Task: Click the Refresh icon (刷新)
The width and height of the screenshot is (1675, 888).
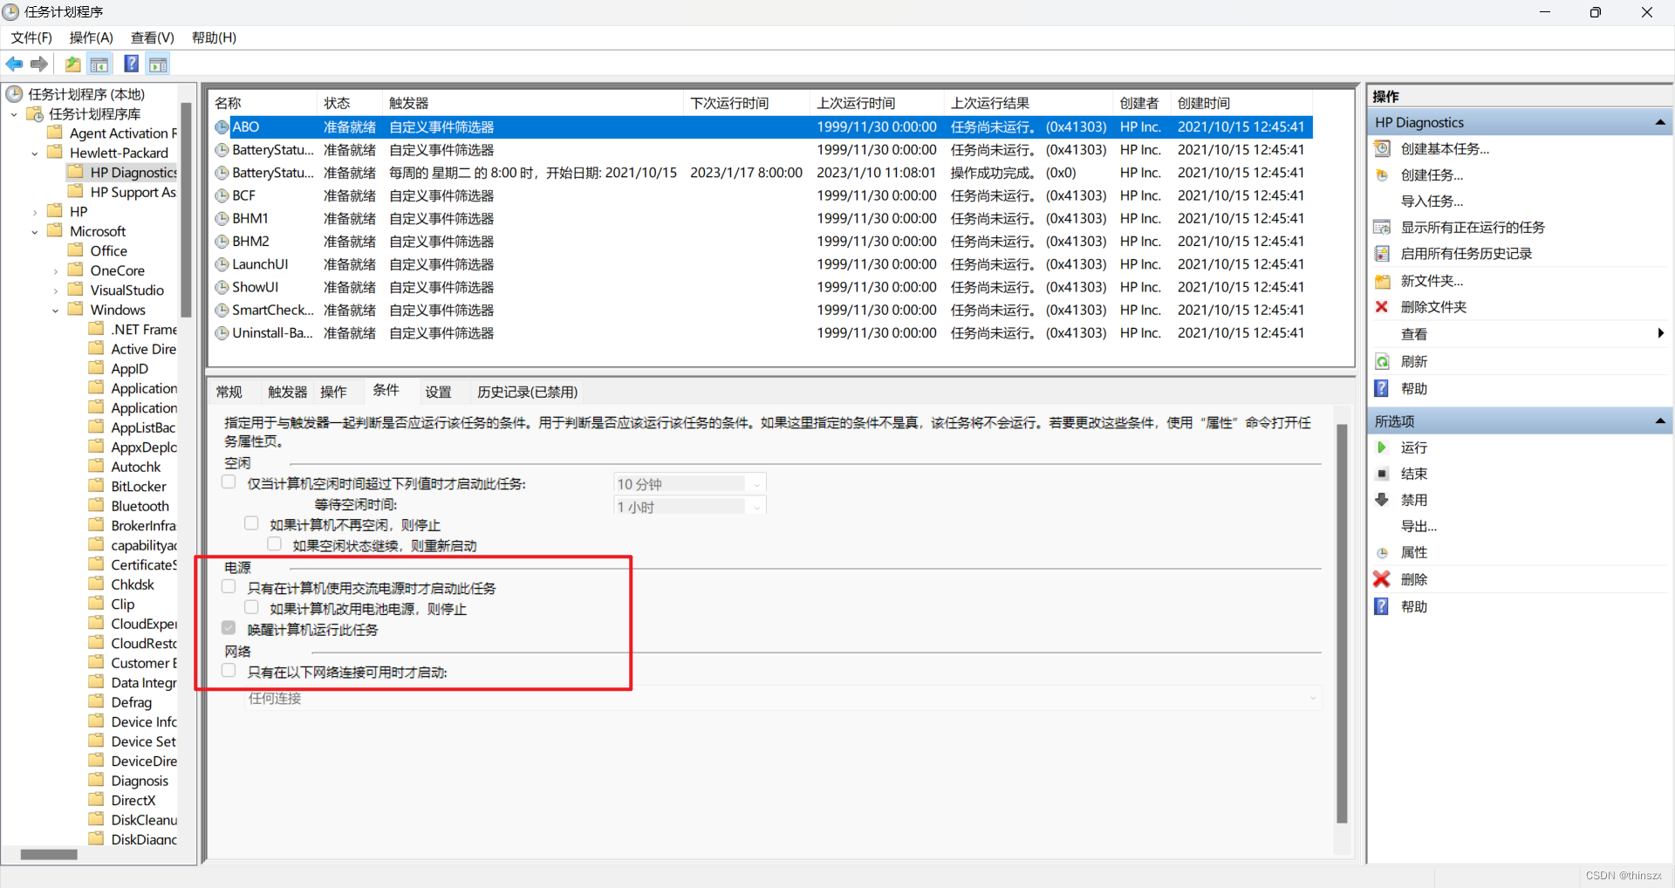Action: [1382, 361]
